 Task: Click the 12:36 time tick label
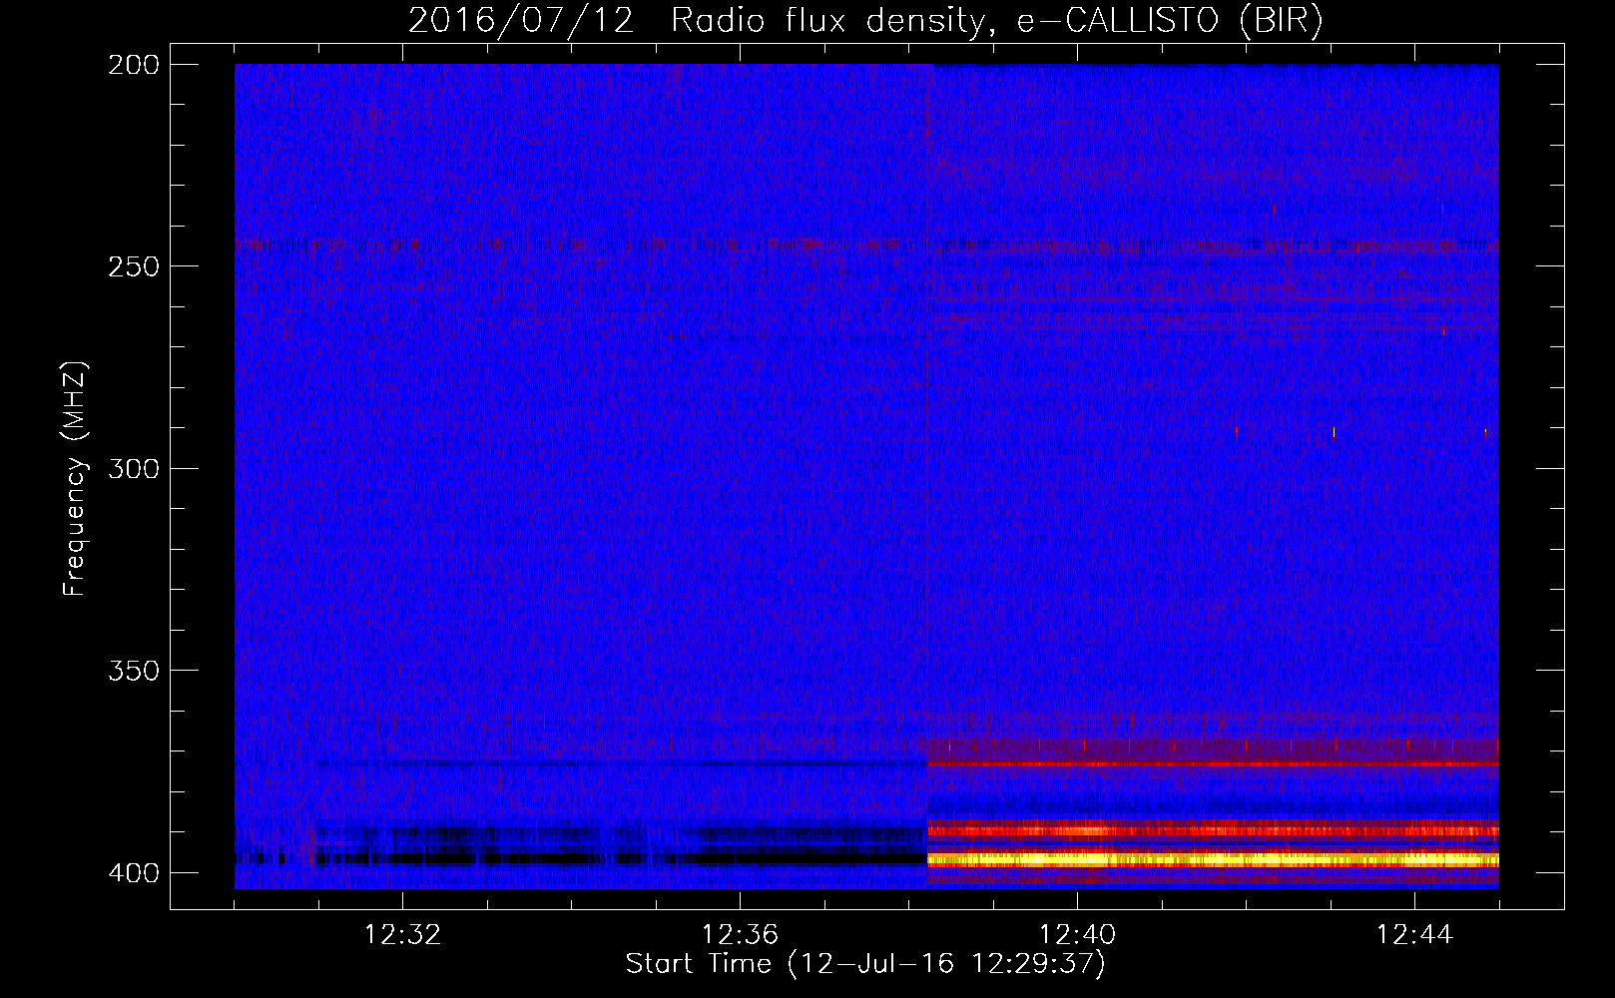click(x=740, y=935)
